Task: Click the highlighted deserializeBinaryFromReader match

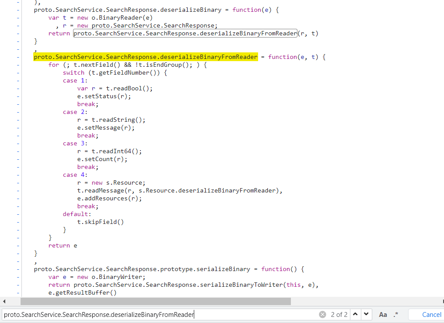Action: [x=146, y=57]
